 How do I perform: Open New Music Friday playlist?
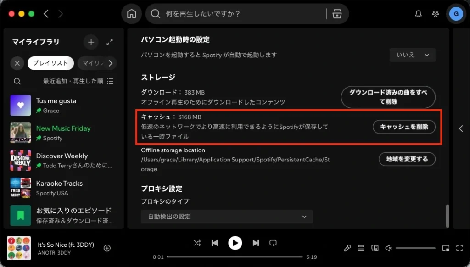63,133
